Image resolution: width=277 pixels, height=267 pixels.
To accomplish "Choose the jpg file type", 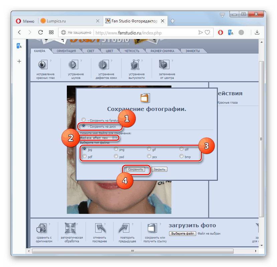I will 85,149.
